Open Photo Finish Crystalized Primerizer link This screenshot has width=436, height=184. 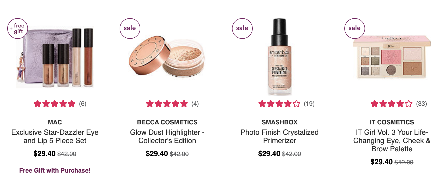click(x=280, y=136)
